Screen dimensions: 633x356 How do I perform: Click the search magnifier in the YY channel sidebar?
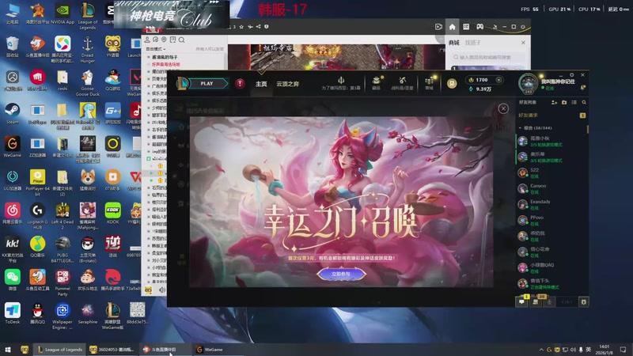(182, 40)
